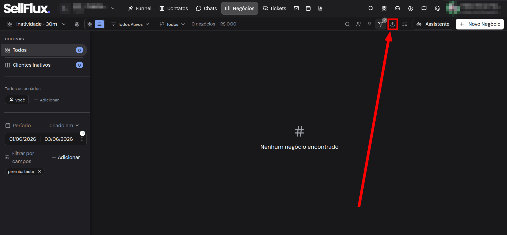507x235 pixels.
Task: Go to the Contatos tab
Action: point(174,8)
